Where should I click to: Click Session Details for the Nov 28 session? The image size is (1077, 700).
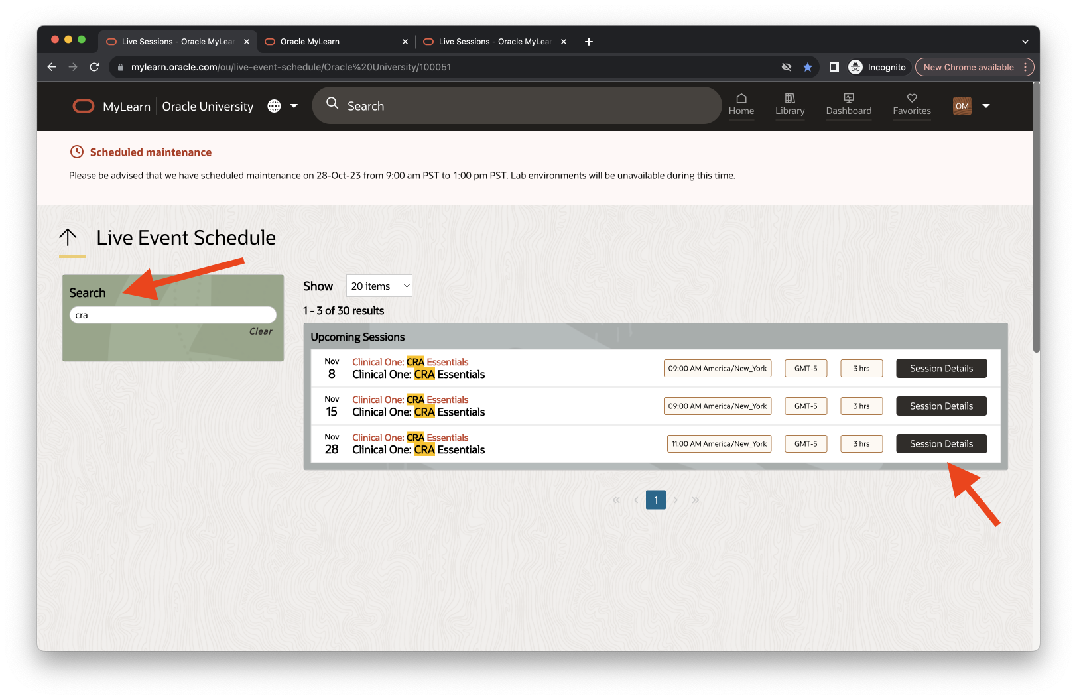941,444
